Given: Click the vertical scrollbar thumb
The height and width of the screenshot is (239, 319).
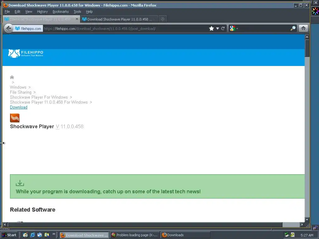Looking at the screenshot, I should click(307, 48).
